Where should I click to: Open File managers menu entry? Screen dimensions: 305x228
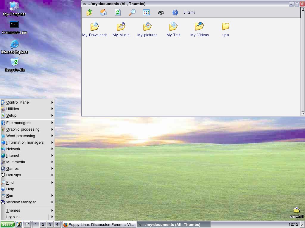pos(27,123)
